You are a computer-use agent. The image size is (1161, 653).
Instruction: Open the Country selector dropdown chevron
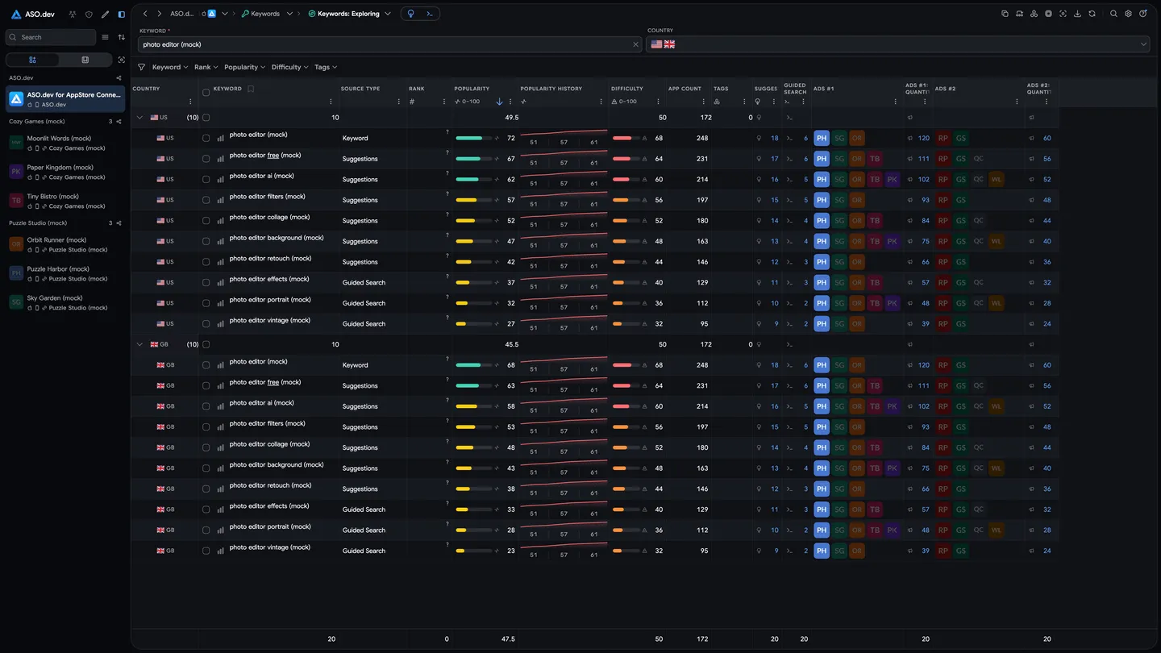click(x=1143, y=44)
